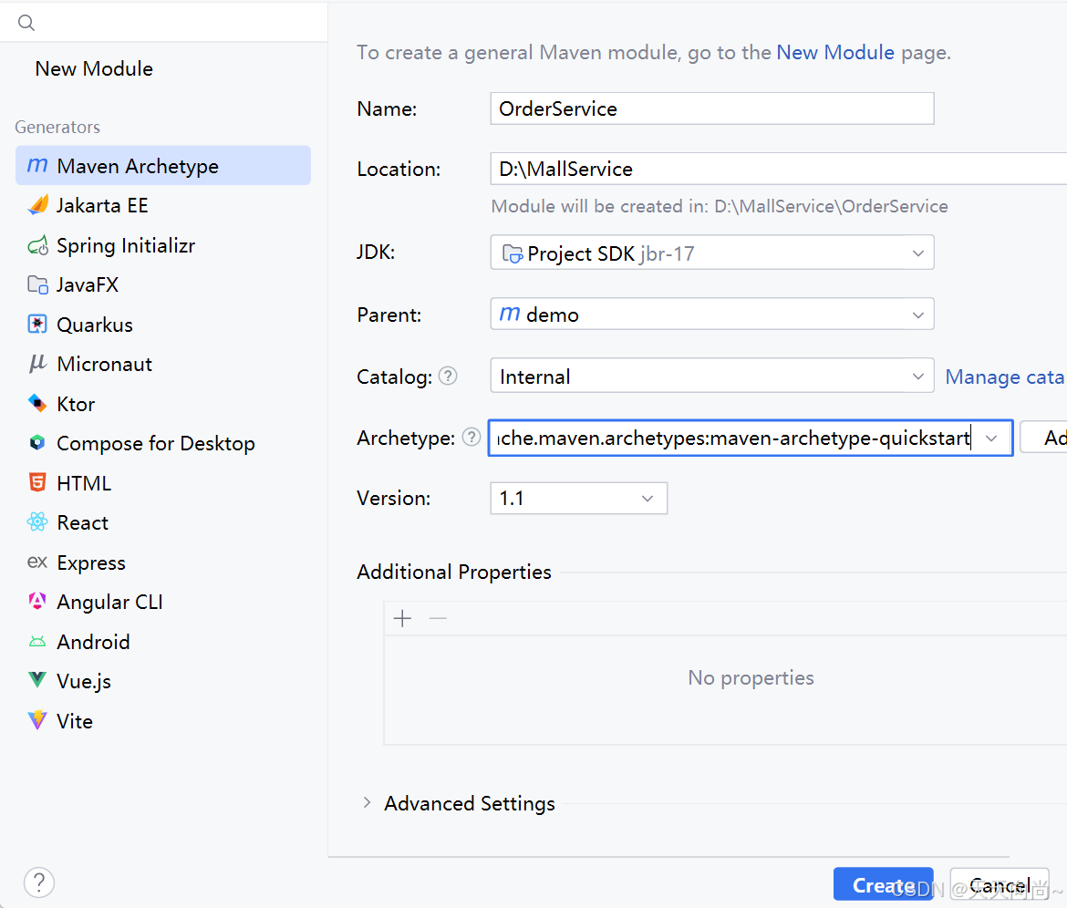Click the add property plus icon
Screen dimensions: 1067x908
[x=402, y=619]
